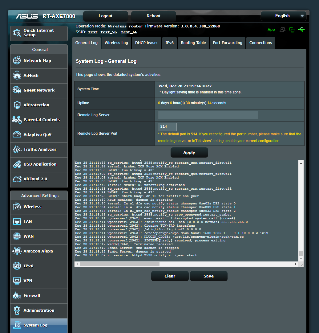Click the log textarea resize handle
Image resolution: width=319 pixels, height=333 pixels.
coord(302,265)
